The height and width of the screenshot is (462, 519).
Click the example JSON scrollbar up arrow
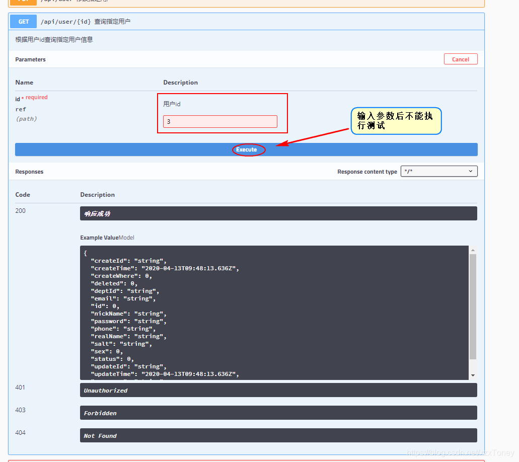click(473, 250)
